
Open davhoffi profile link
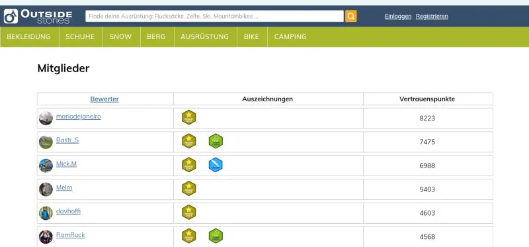point(68,211)
